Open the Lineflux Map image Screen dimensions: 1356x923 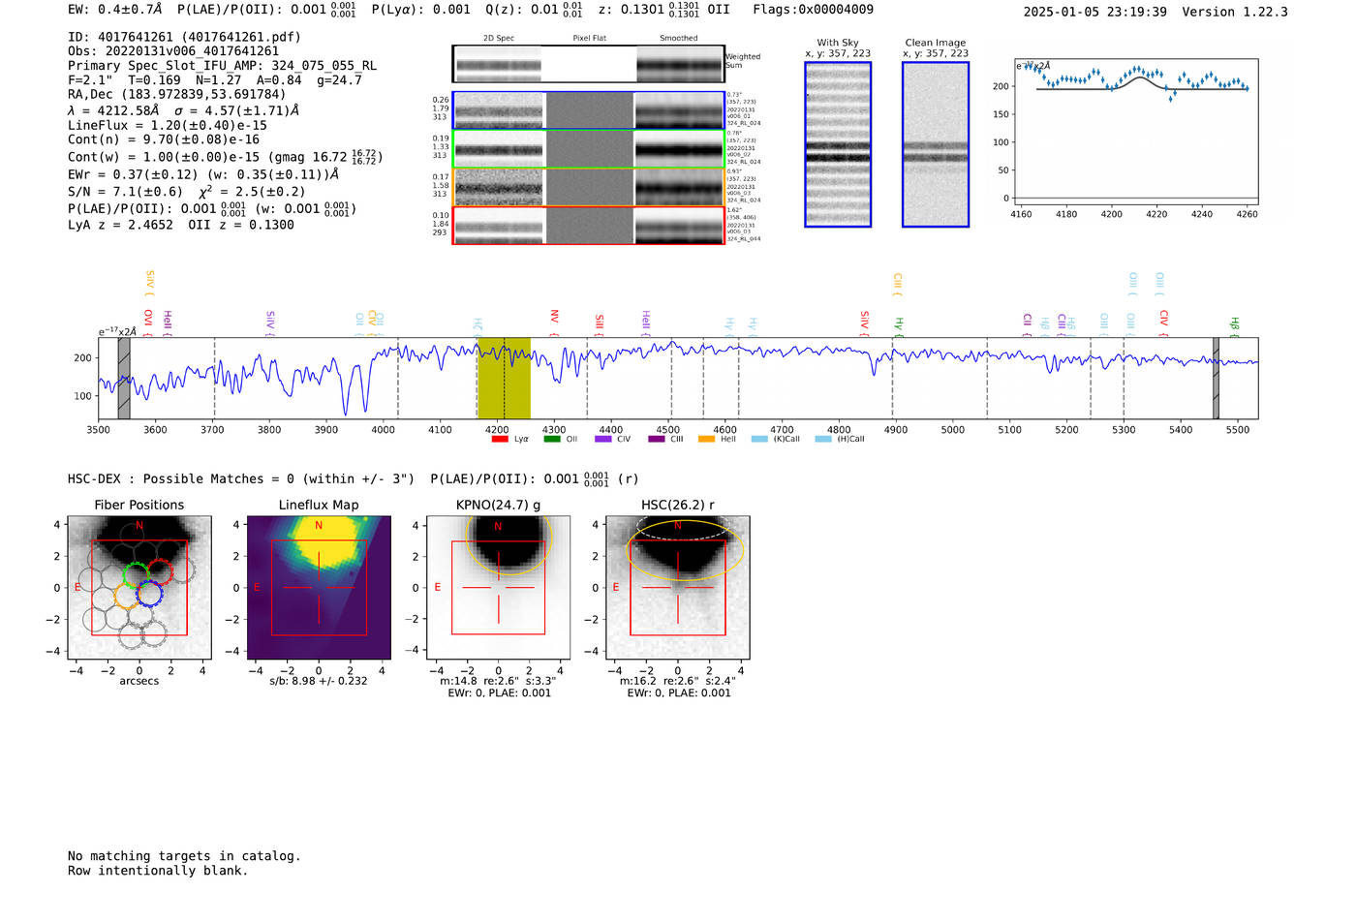click(x=319, y=588)
